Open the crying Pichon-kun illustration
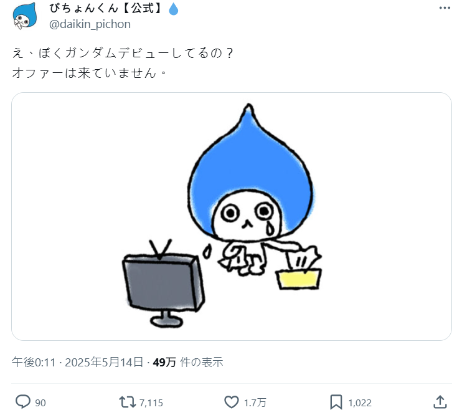This screenshot has height=415, width=457. (232, 216)
